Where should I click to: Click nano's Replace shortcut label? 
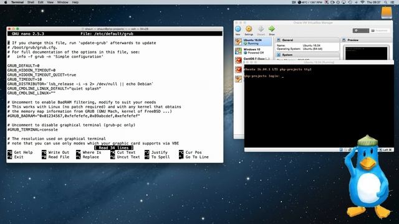pos(91,157)
